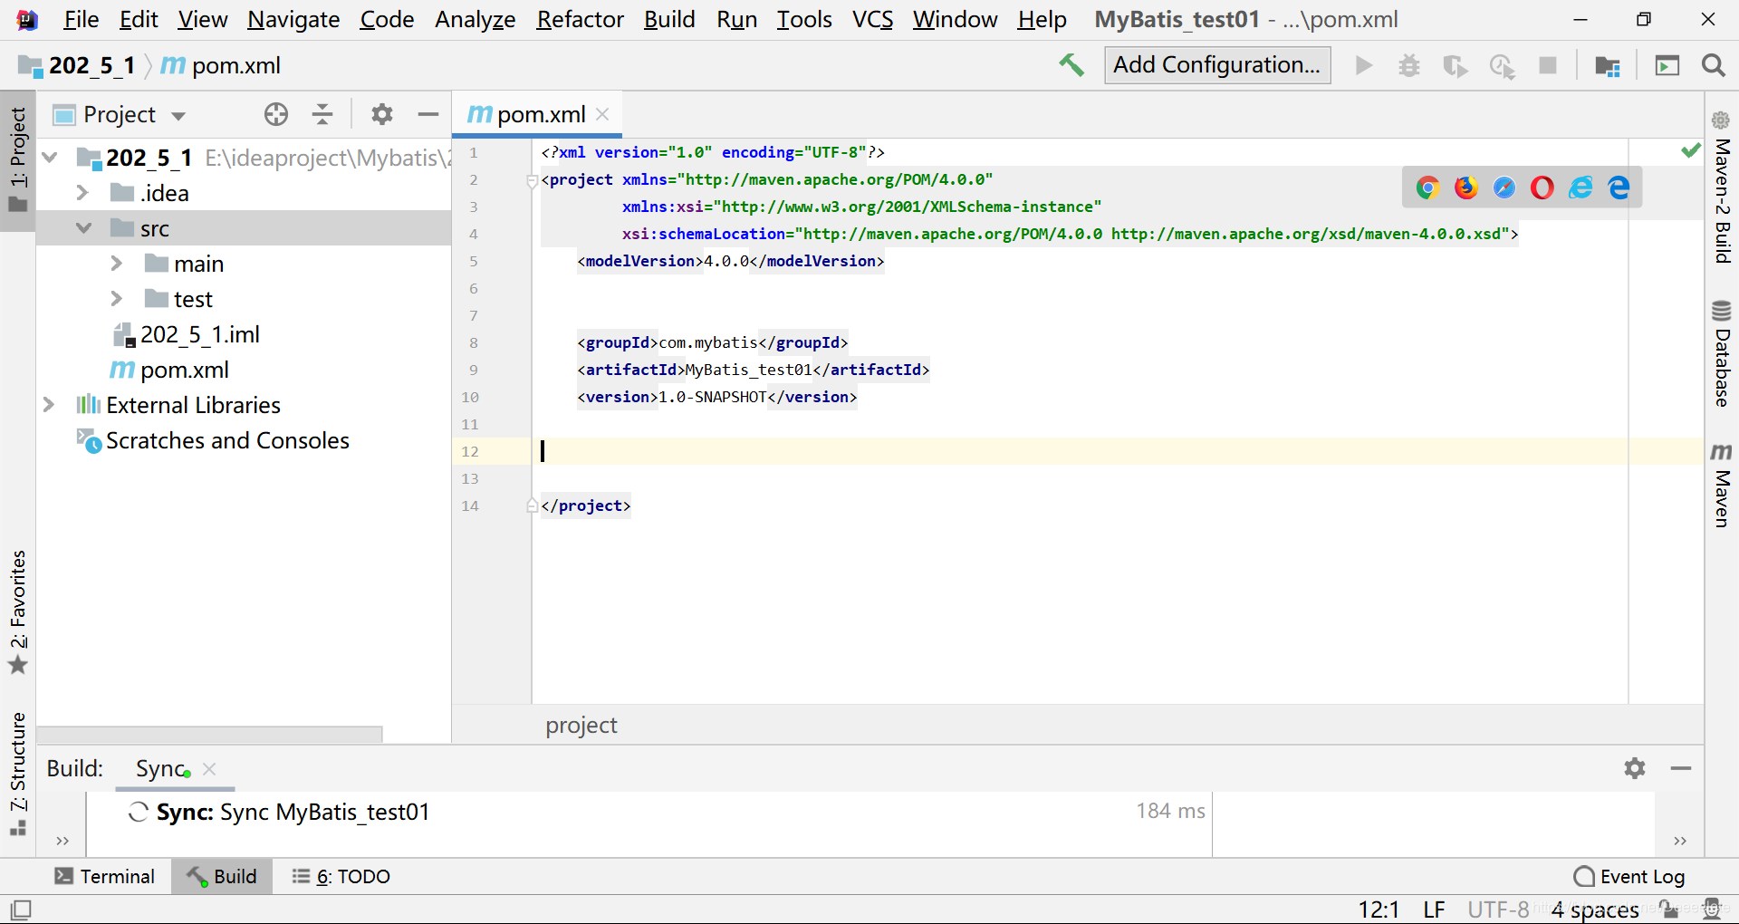Close the pom.xml editor tab
Image resolution: width=1739 pixels, height=924 pixels.
tap(602, 114)
